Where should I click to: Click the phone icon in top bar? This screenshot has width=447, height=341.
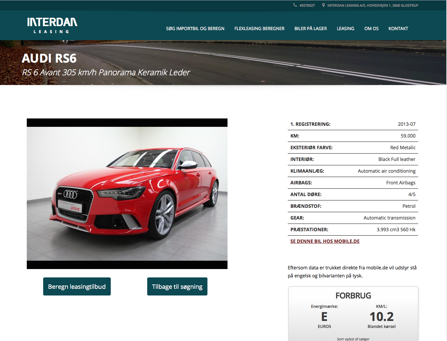295,5
